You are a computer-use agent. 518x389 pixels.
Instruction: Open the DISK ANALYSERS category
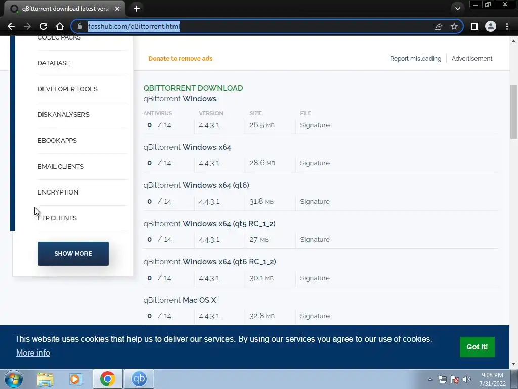click(63, 115)
